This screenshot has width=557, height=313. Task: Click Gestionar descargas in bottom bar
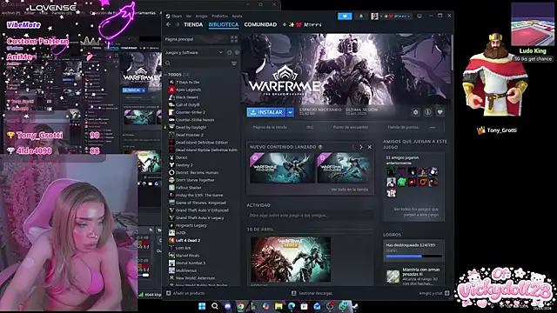(312, 293)
